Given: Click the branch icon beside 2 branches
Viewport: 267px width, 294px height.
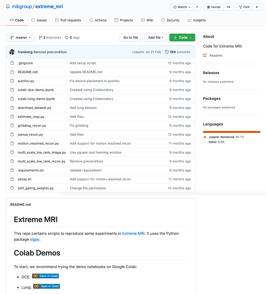Looking at the screenshot, I should point(40,38).
